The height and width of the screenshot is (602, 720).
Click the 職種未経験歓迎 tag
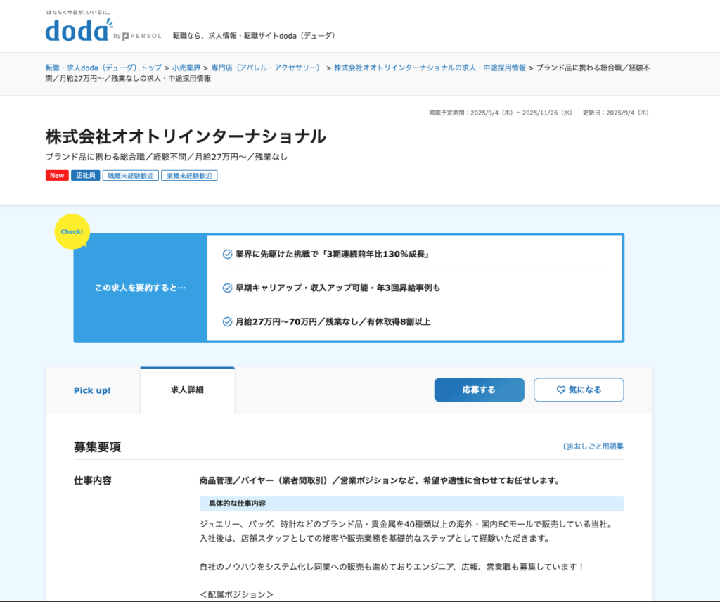131,175
